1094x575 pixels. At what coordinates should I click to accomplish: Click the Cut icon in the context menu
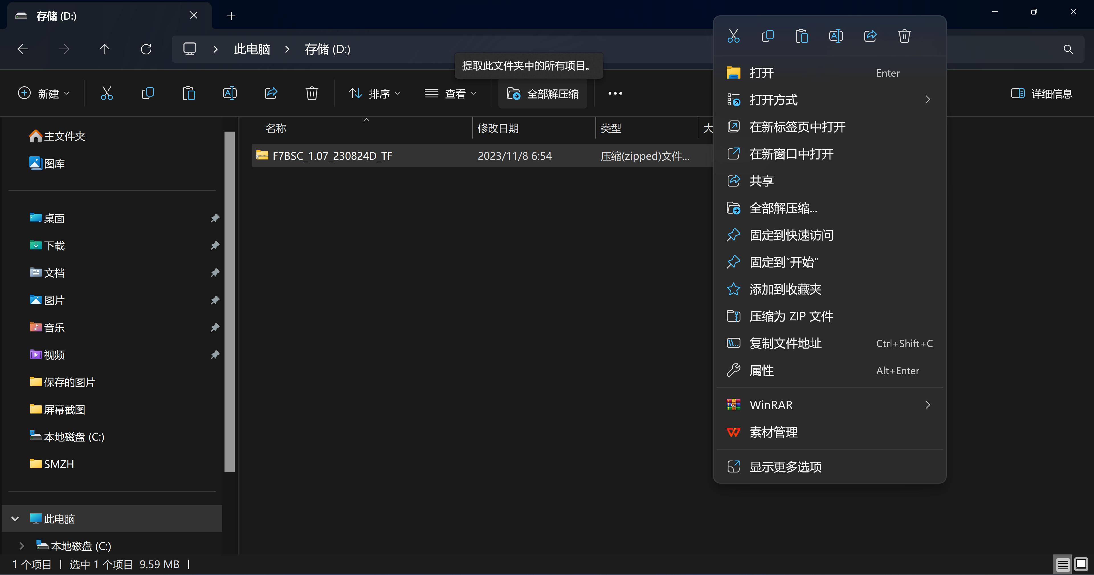click(x=733, y=36)
